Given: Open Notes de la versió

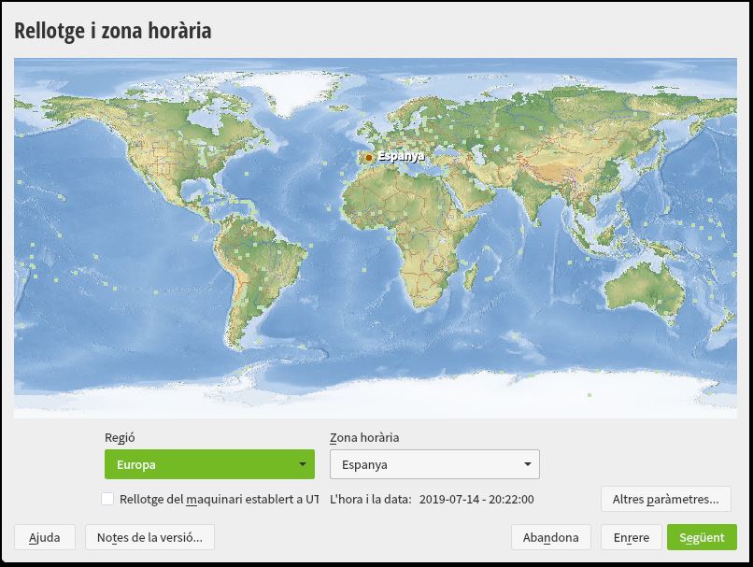Looking at the screenshot, I should pos(149,537).
